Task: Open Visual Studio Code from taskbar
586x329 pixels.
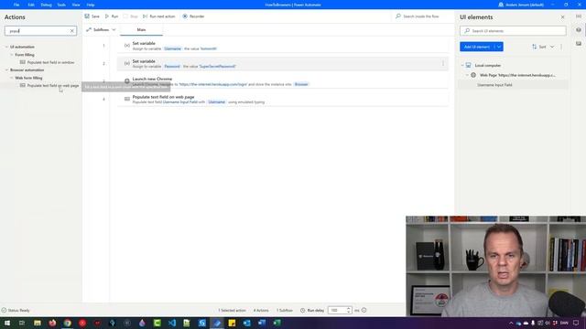Action: click(172, 323)
